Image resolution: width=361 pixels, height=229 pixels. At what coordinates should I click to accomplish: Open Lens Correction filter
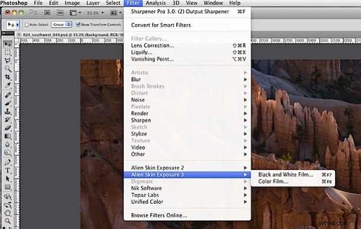pos(187,46)
